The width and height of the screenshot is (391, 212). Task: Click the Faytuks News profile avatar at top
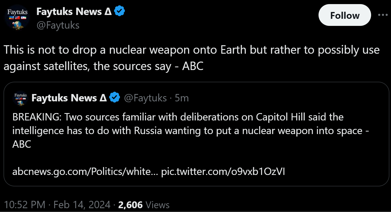[18, 18]
